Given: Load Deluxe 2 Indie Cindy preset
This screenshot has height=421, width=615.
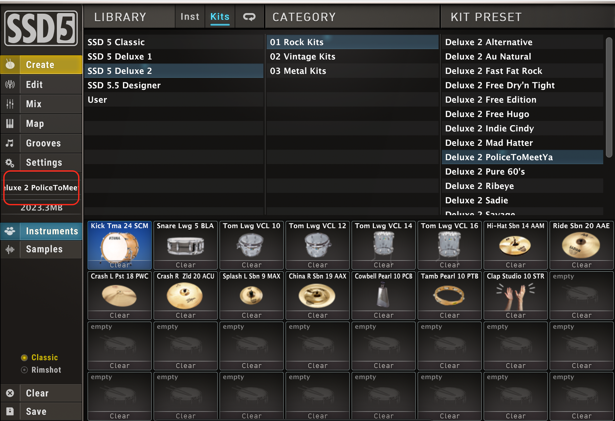Looking at the screenshot, I should [523, 128].
